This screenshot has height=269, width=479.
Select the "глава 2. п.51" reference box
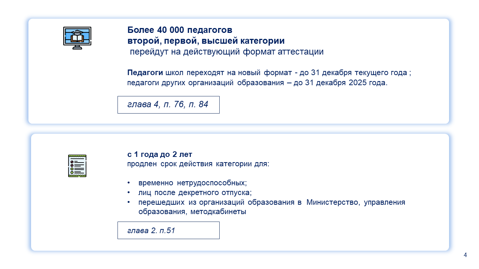coord(168,230)
